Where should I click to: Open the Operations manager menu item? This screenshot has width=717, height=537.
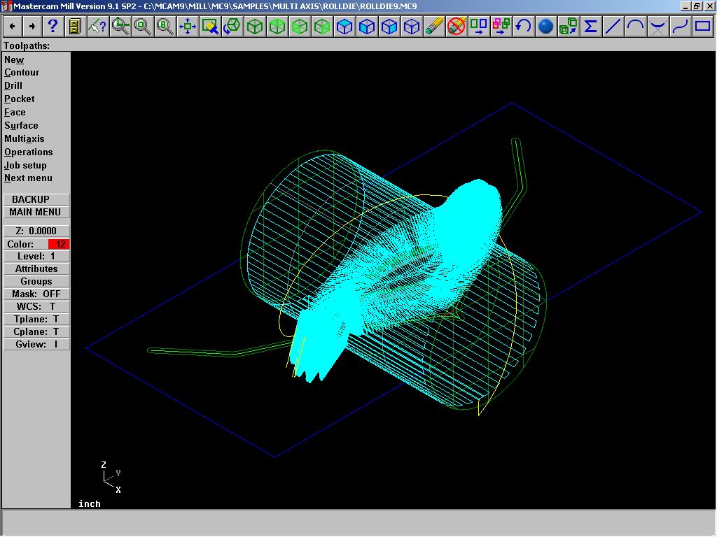point(28,152)
